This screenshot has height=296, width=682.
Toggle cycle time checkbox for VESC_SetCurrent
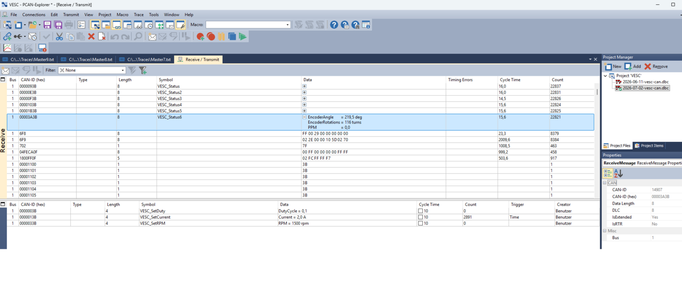(x=420, y=217)
